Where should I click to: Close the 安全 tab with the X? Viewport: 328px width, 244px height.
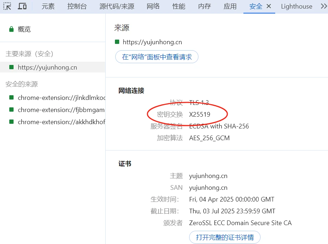(269, 6)
